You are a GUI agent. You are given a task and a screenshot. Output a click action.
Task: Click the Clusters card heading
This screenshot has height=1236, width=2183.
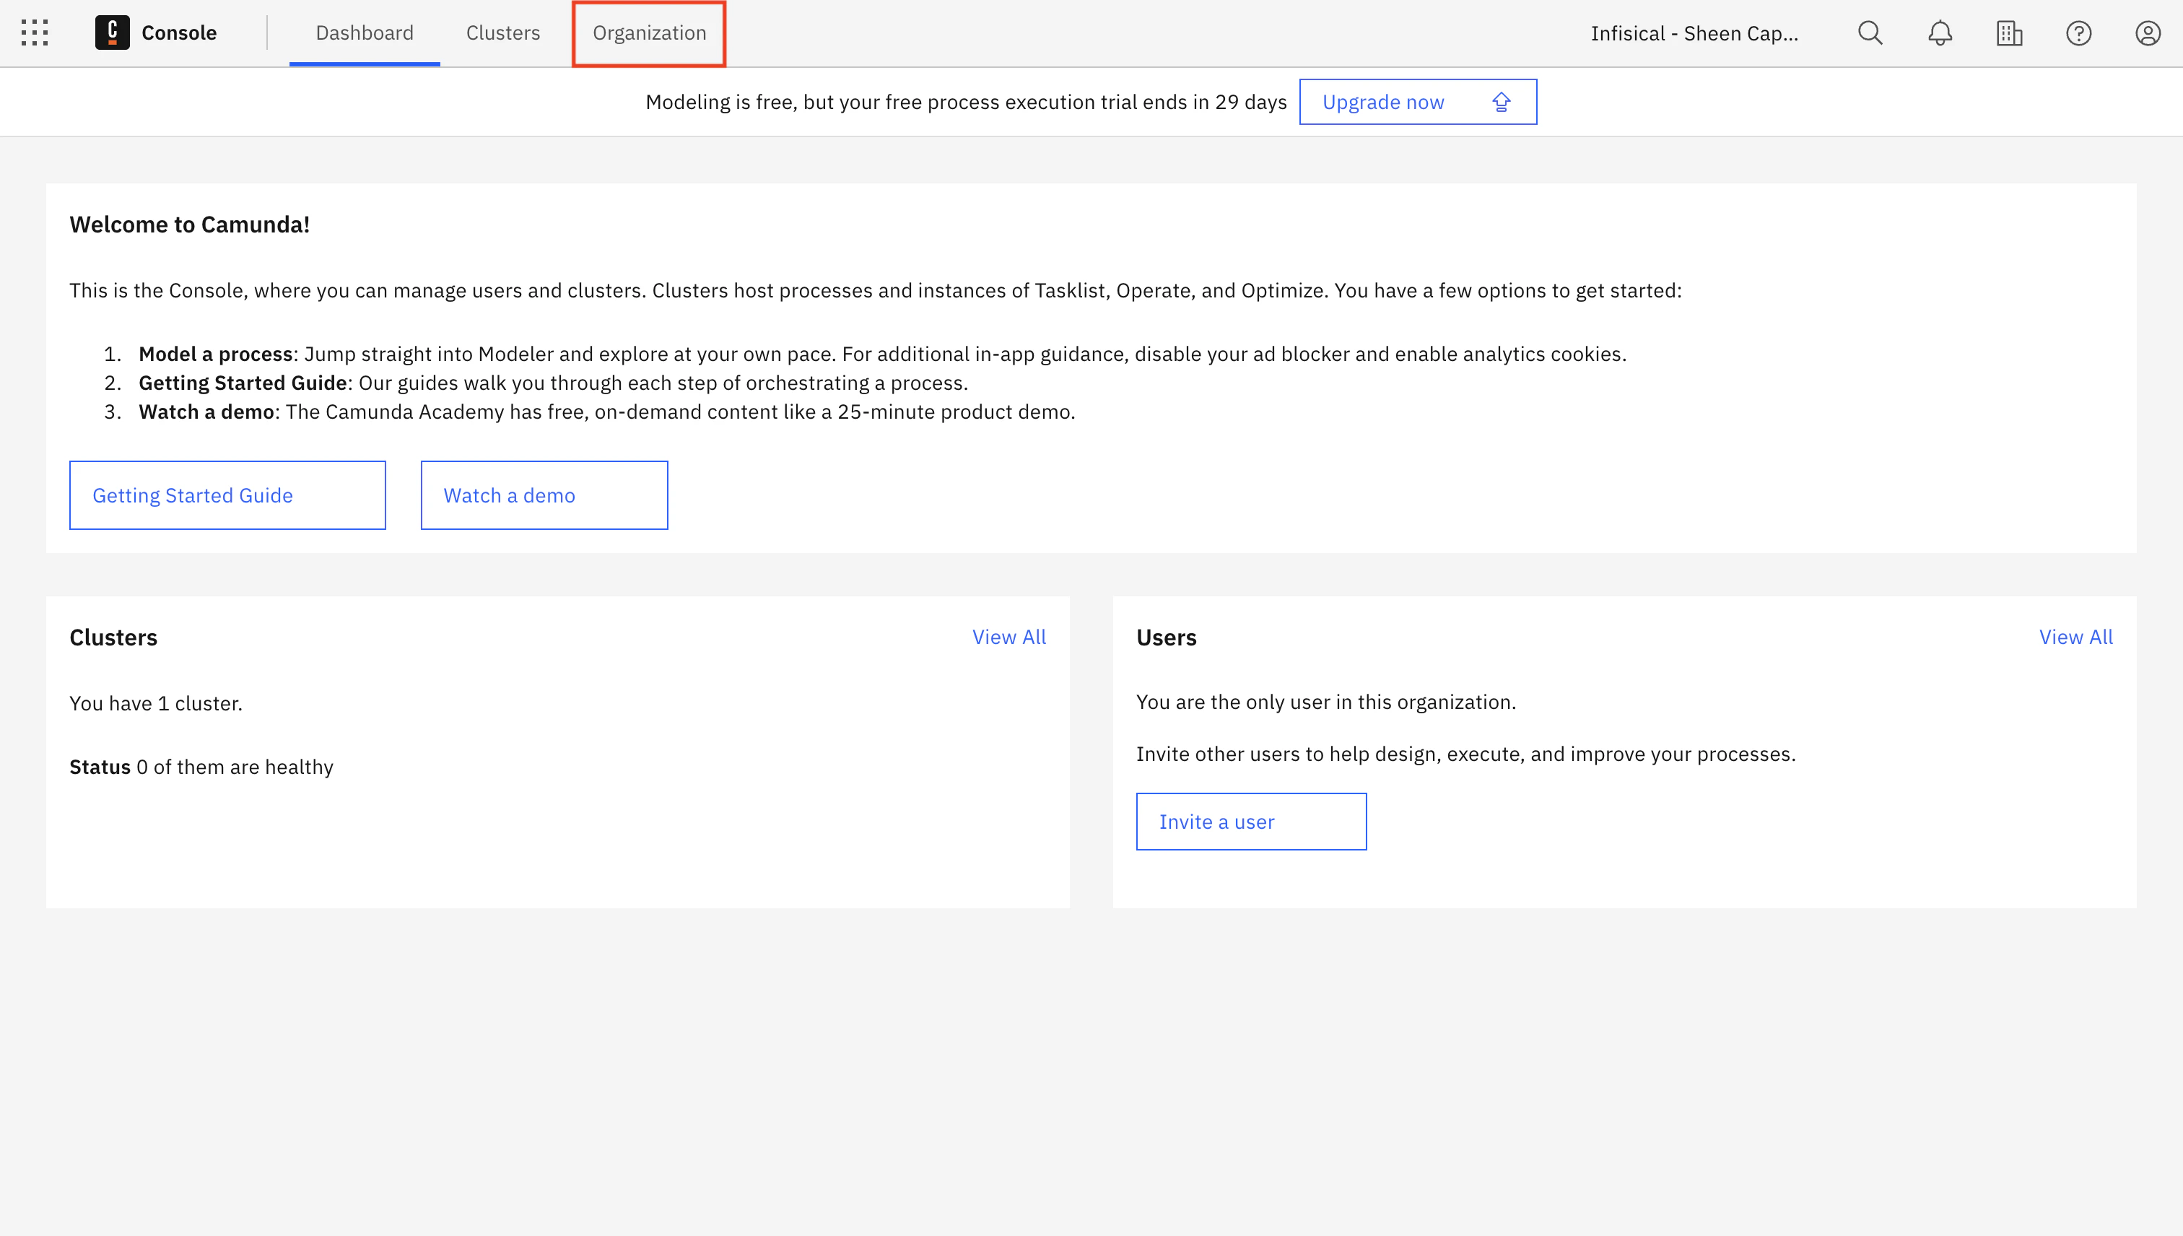(114, 637)
